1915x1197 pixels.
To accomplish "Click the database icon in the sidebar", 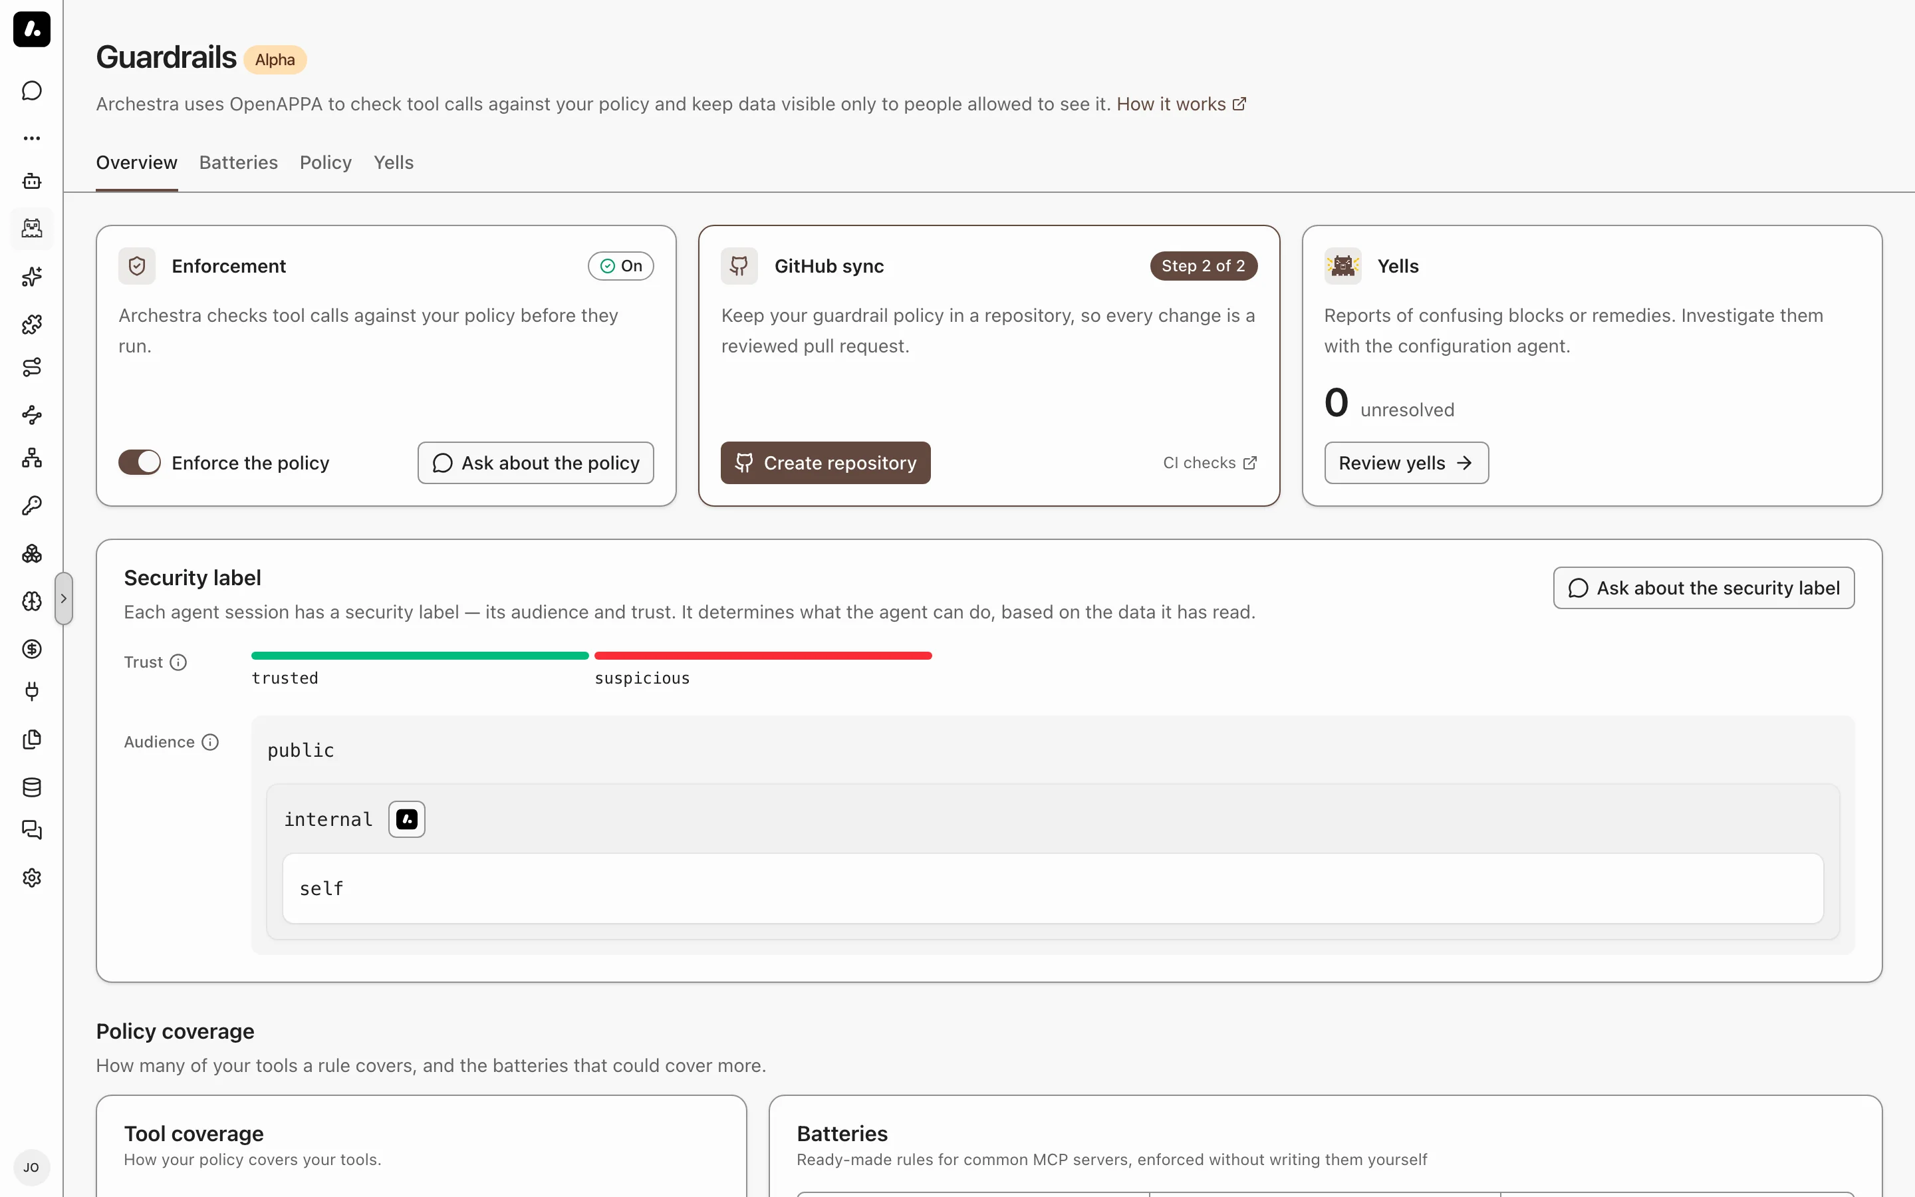I will pyautogui.click(x=32, y=787).
